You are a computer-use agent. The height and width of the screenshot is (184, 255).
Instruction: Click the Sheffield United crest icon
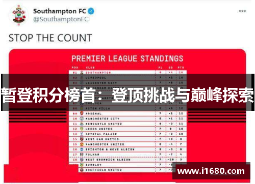tap(82, 170)
